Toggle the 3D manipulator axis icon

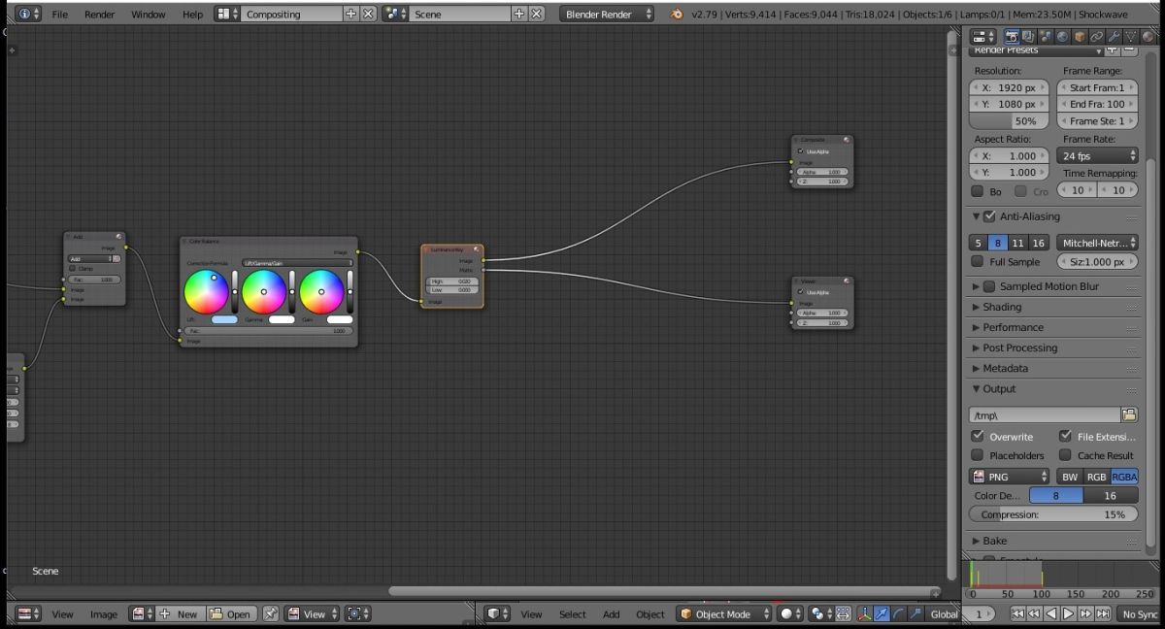click(865, 613)
